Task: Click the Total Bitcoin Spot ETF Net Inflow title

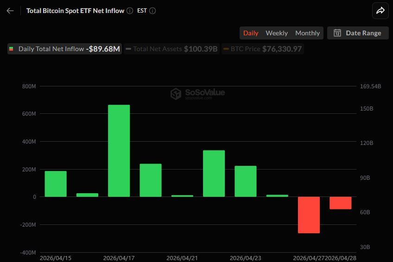Action: (x=75, y=11)
